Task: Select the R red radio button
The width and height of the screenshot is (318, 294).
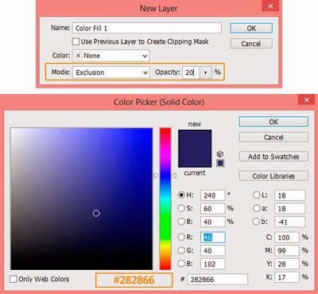Action: (181, 237)
